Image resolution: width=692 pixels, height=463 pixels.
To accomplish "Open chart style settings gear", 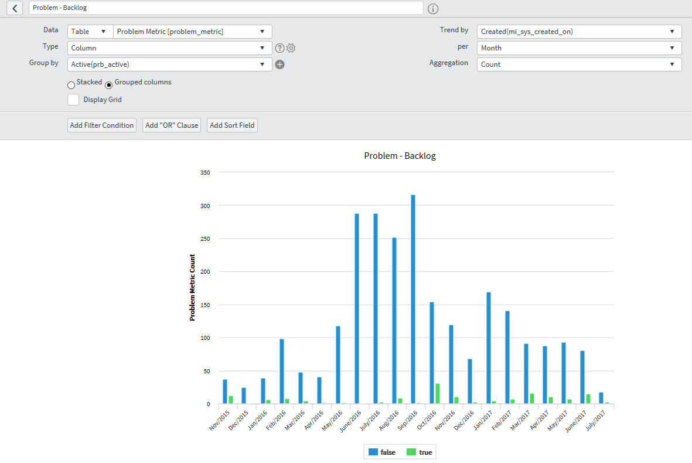I will (291, 48).
